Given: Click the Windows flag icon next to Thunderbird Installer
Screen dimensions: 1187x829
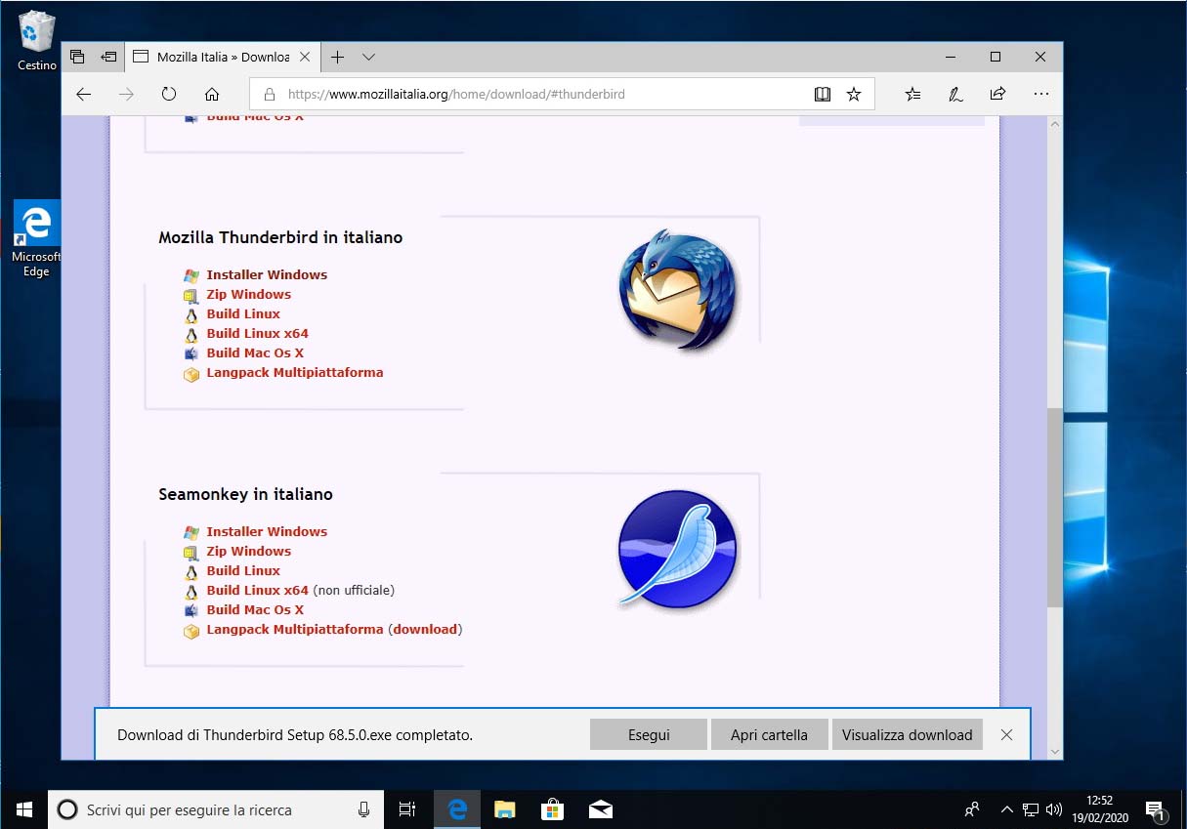Looking at the screenshot, I should point(191,275).
